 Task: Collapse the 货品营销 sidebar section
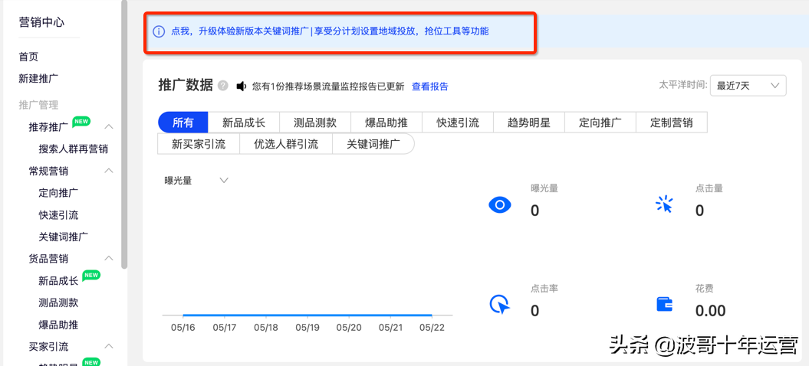click(x=109, y=258)
